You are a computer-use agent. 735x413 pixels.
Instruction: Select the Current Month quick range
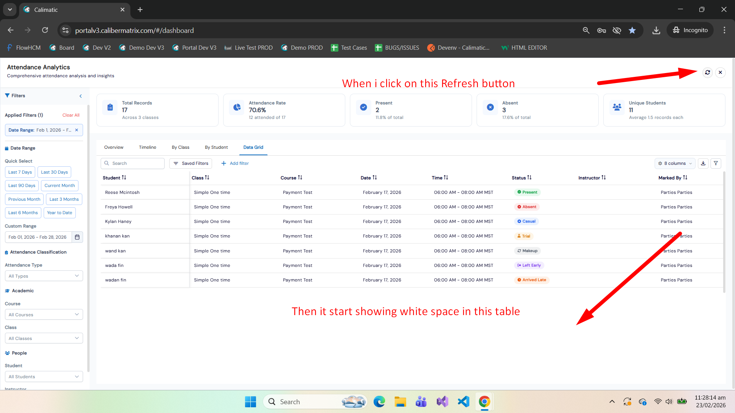pos(59,185)
